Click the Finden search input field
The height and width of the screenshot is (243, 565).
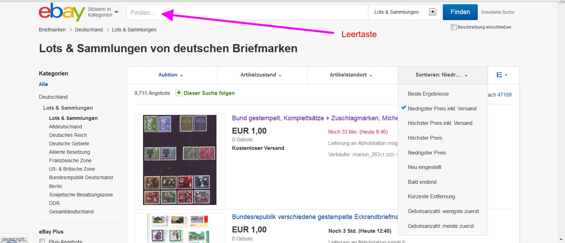[247, 12]
